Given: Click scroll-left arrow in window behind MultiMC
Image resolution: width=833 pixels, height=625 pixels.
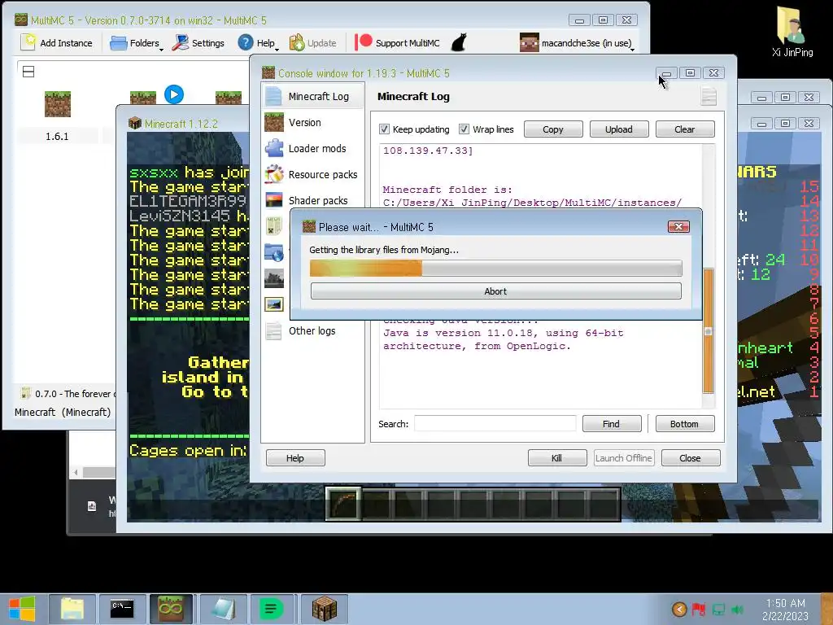Looking at the screenshot, I should point(76,472).
